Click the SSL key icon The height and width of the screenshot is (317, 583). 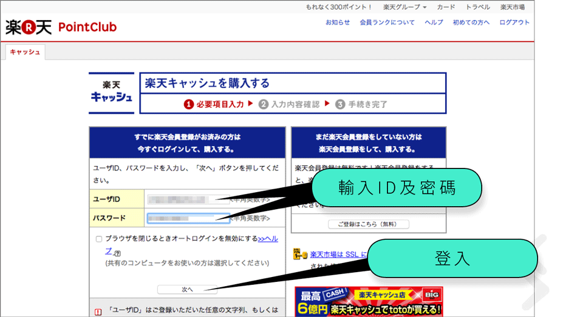(299, 254)
